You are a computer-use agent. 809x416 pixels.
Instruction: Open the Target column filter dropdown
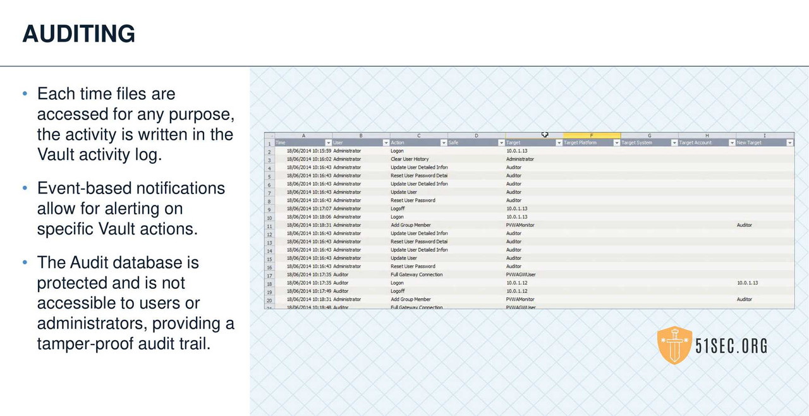(x=559, y=143)
